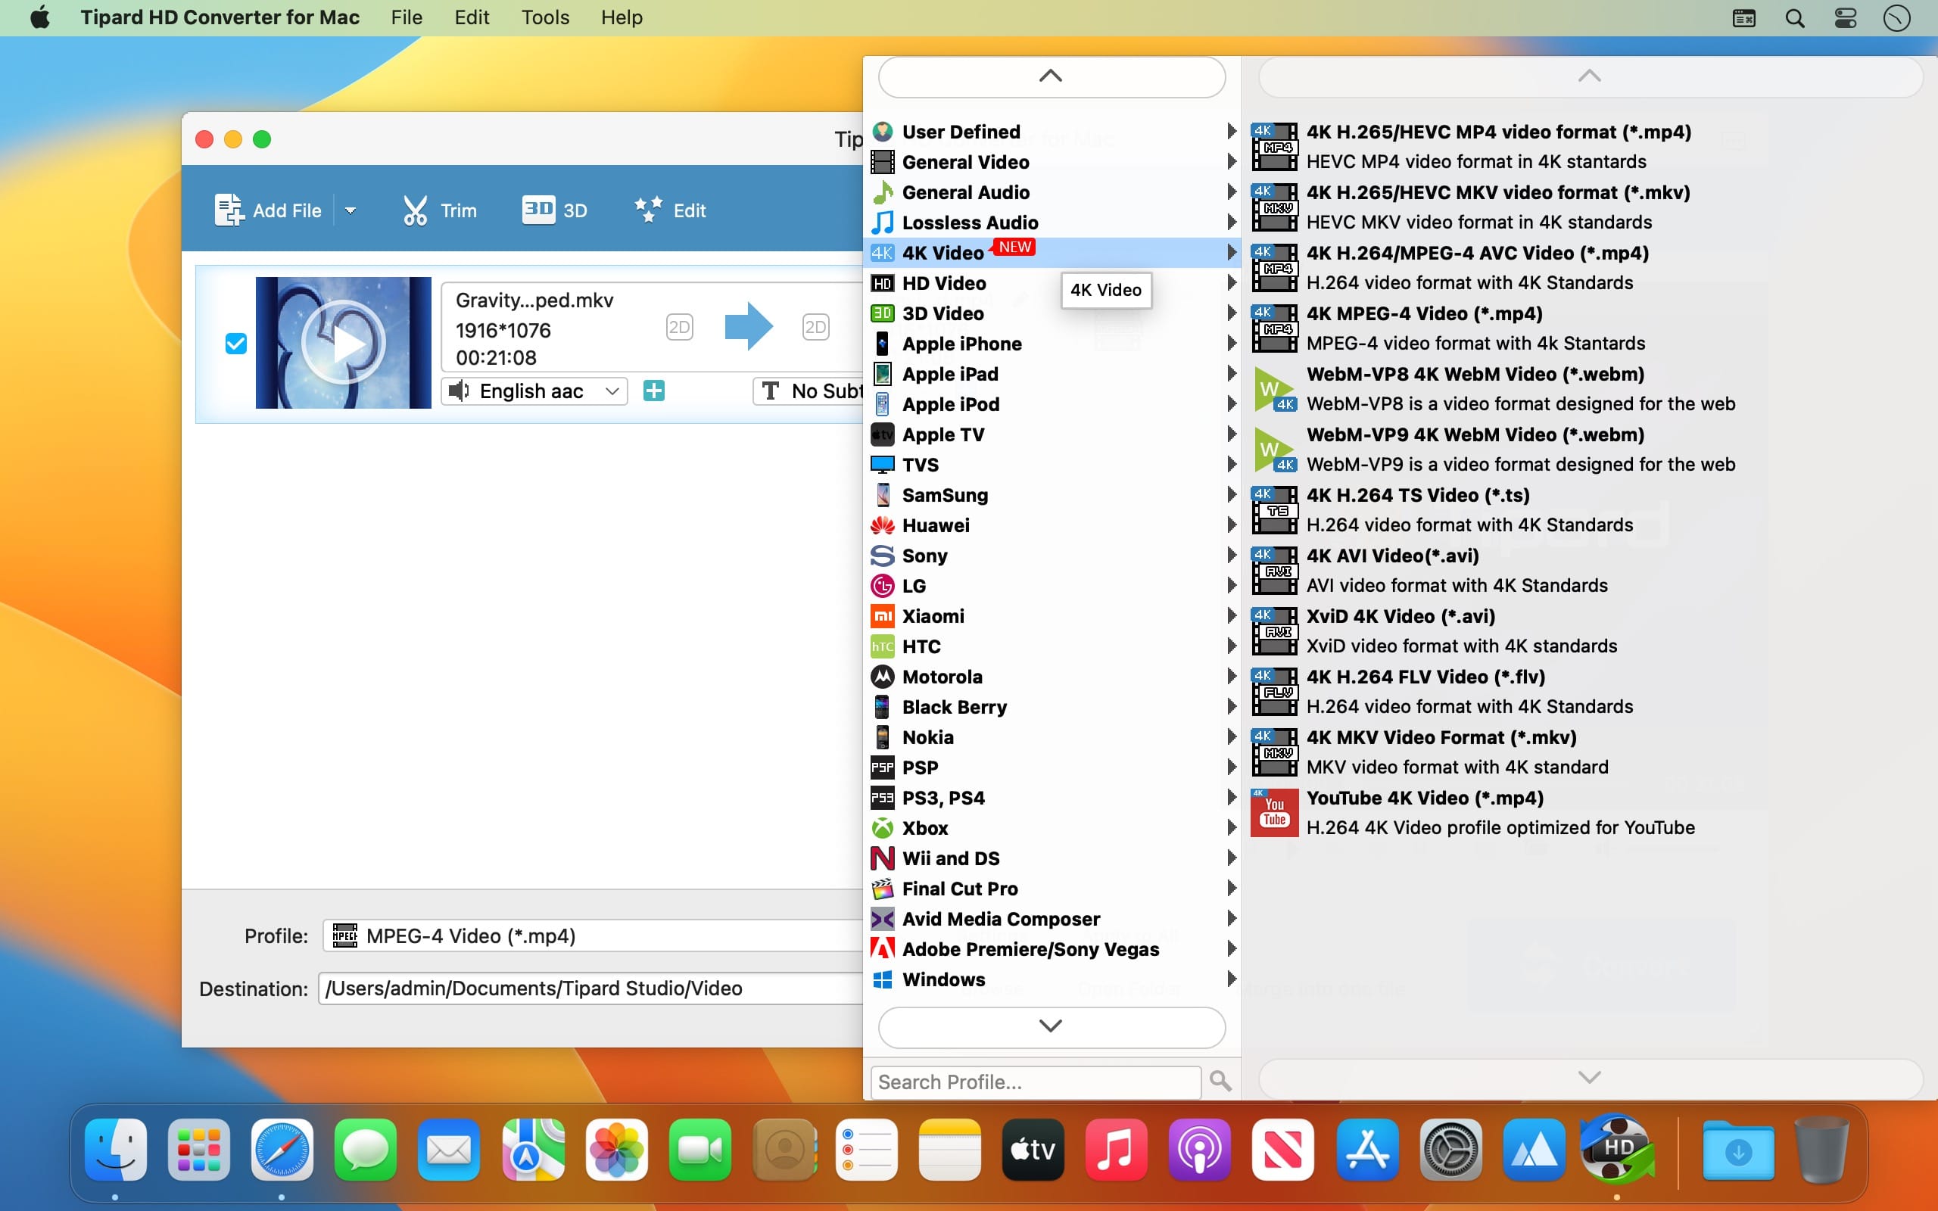Choose the Windows category

coord(1052,979)
